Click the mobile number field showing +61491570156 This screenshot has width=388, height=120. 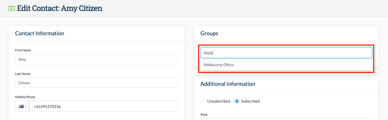click(103, 107)
